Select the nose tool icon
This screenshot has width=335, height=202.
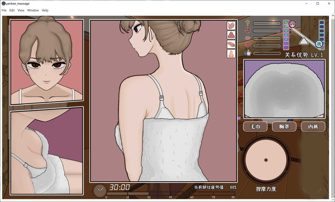(231, 54)
